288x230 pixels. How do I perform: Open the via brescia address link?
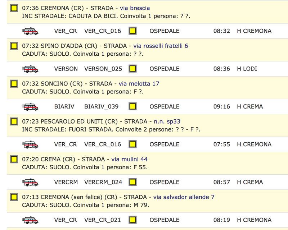pyautogui.click(x=135, y=8)
